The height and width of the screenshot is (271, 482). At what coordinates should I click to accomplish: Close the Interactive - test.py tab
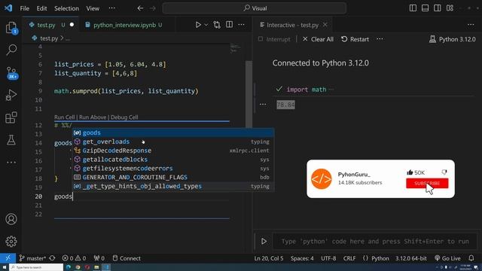pos(325,25)
